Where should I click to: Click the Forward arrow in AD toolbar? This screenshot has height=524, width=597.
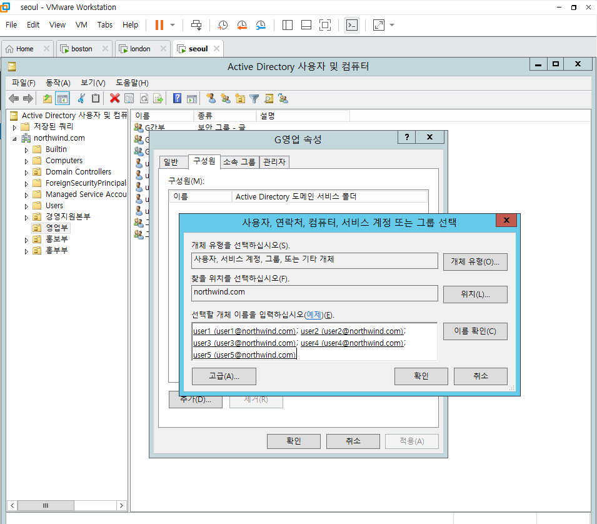[x=28, y=99]
